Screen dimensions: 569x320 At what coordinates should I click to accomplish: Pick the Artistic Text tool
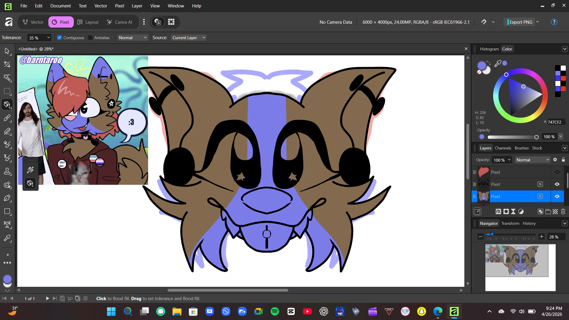(7, 225)
